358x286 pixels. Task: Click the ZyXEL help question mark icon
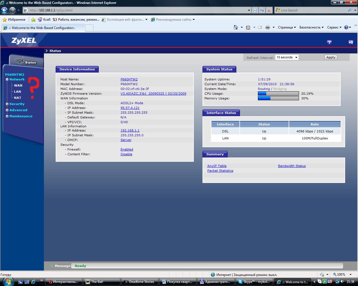pyautogui.click(x=329, y=42)
